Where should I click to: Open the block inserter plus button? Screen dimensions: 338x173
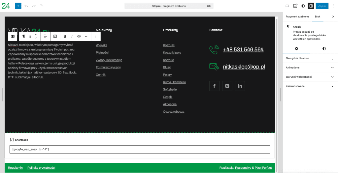[x=18, y=6]
